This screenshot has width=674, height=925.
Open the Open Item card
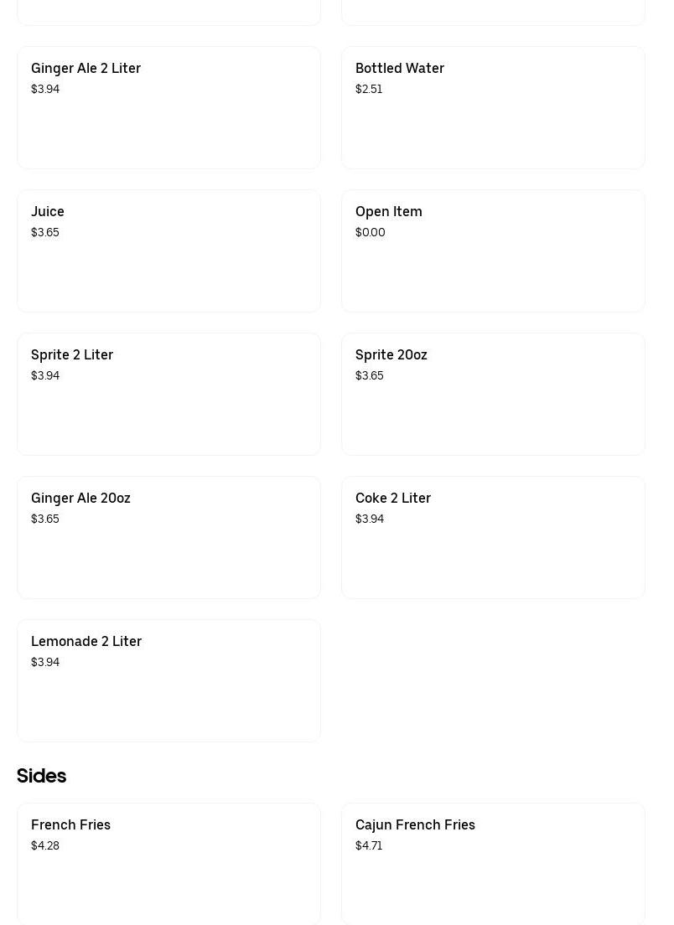coord(493,251)
